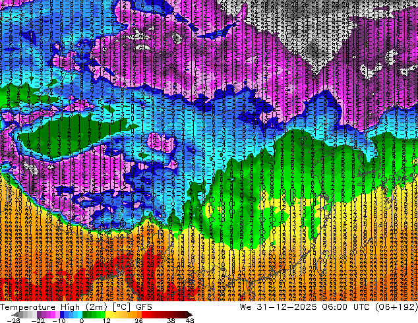The image size is (418, 323).
Task: Click the "GFS" model label
Action: pyautogui.click(x=144, y=307)
